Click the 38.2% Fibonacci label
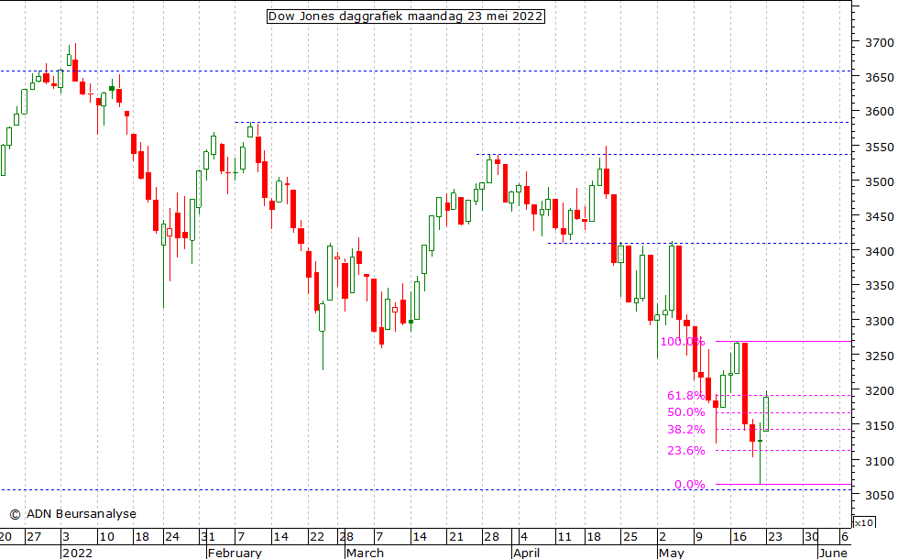 click(685, 430)
